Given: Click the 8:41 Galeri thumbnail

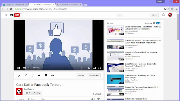Looking at the screenshot, I should pyautogui.click(x=116, y=30).
